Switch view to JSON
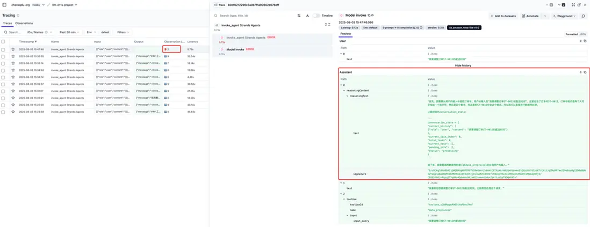The width and height of the screenshot is (590, 227). [x=582, y=34]
